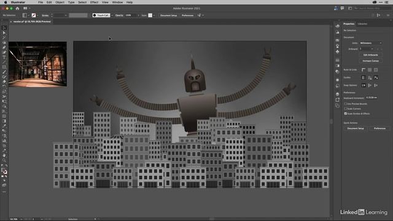
Task: Select the Type tool
Action: click(x=4, y=57)
